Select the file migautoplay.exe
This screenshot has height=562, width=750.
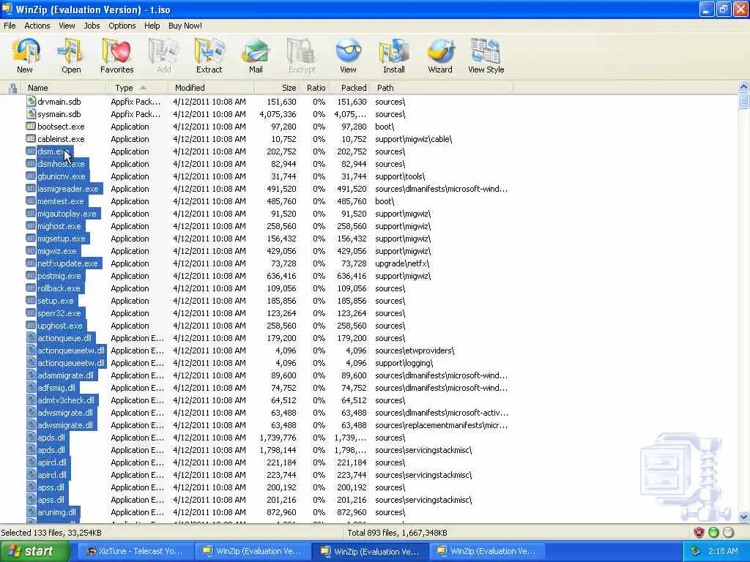click(67, 214)
